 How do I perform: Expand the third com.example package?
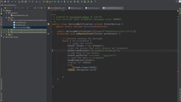click(9, 32)
